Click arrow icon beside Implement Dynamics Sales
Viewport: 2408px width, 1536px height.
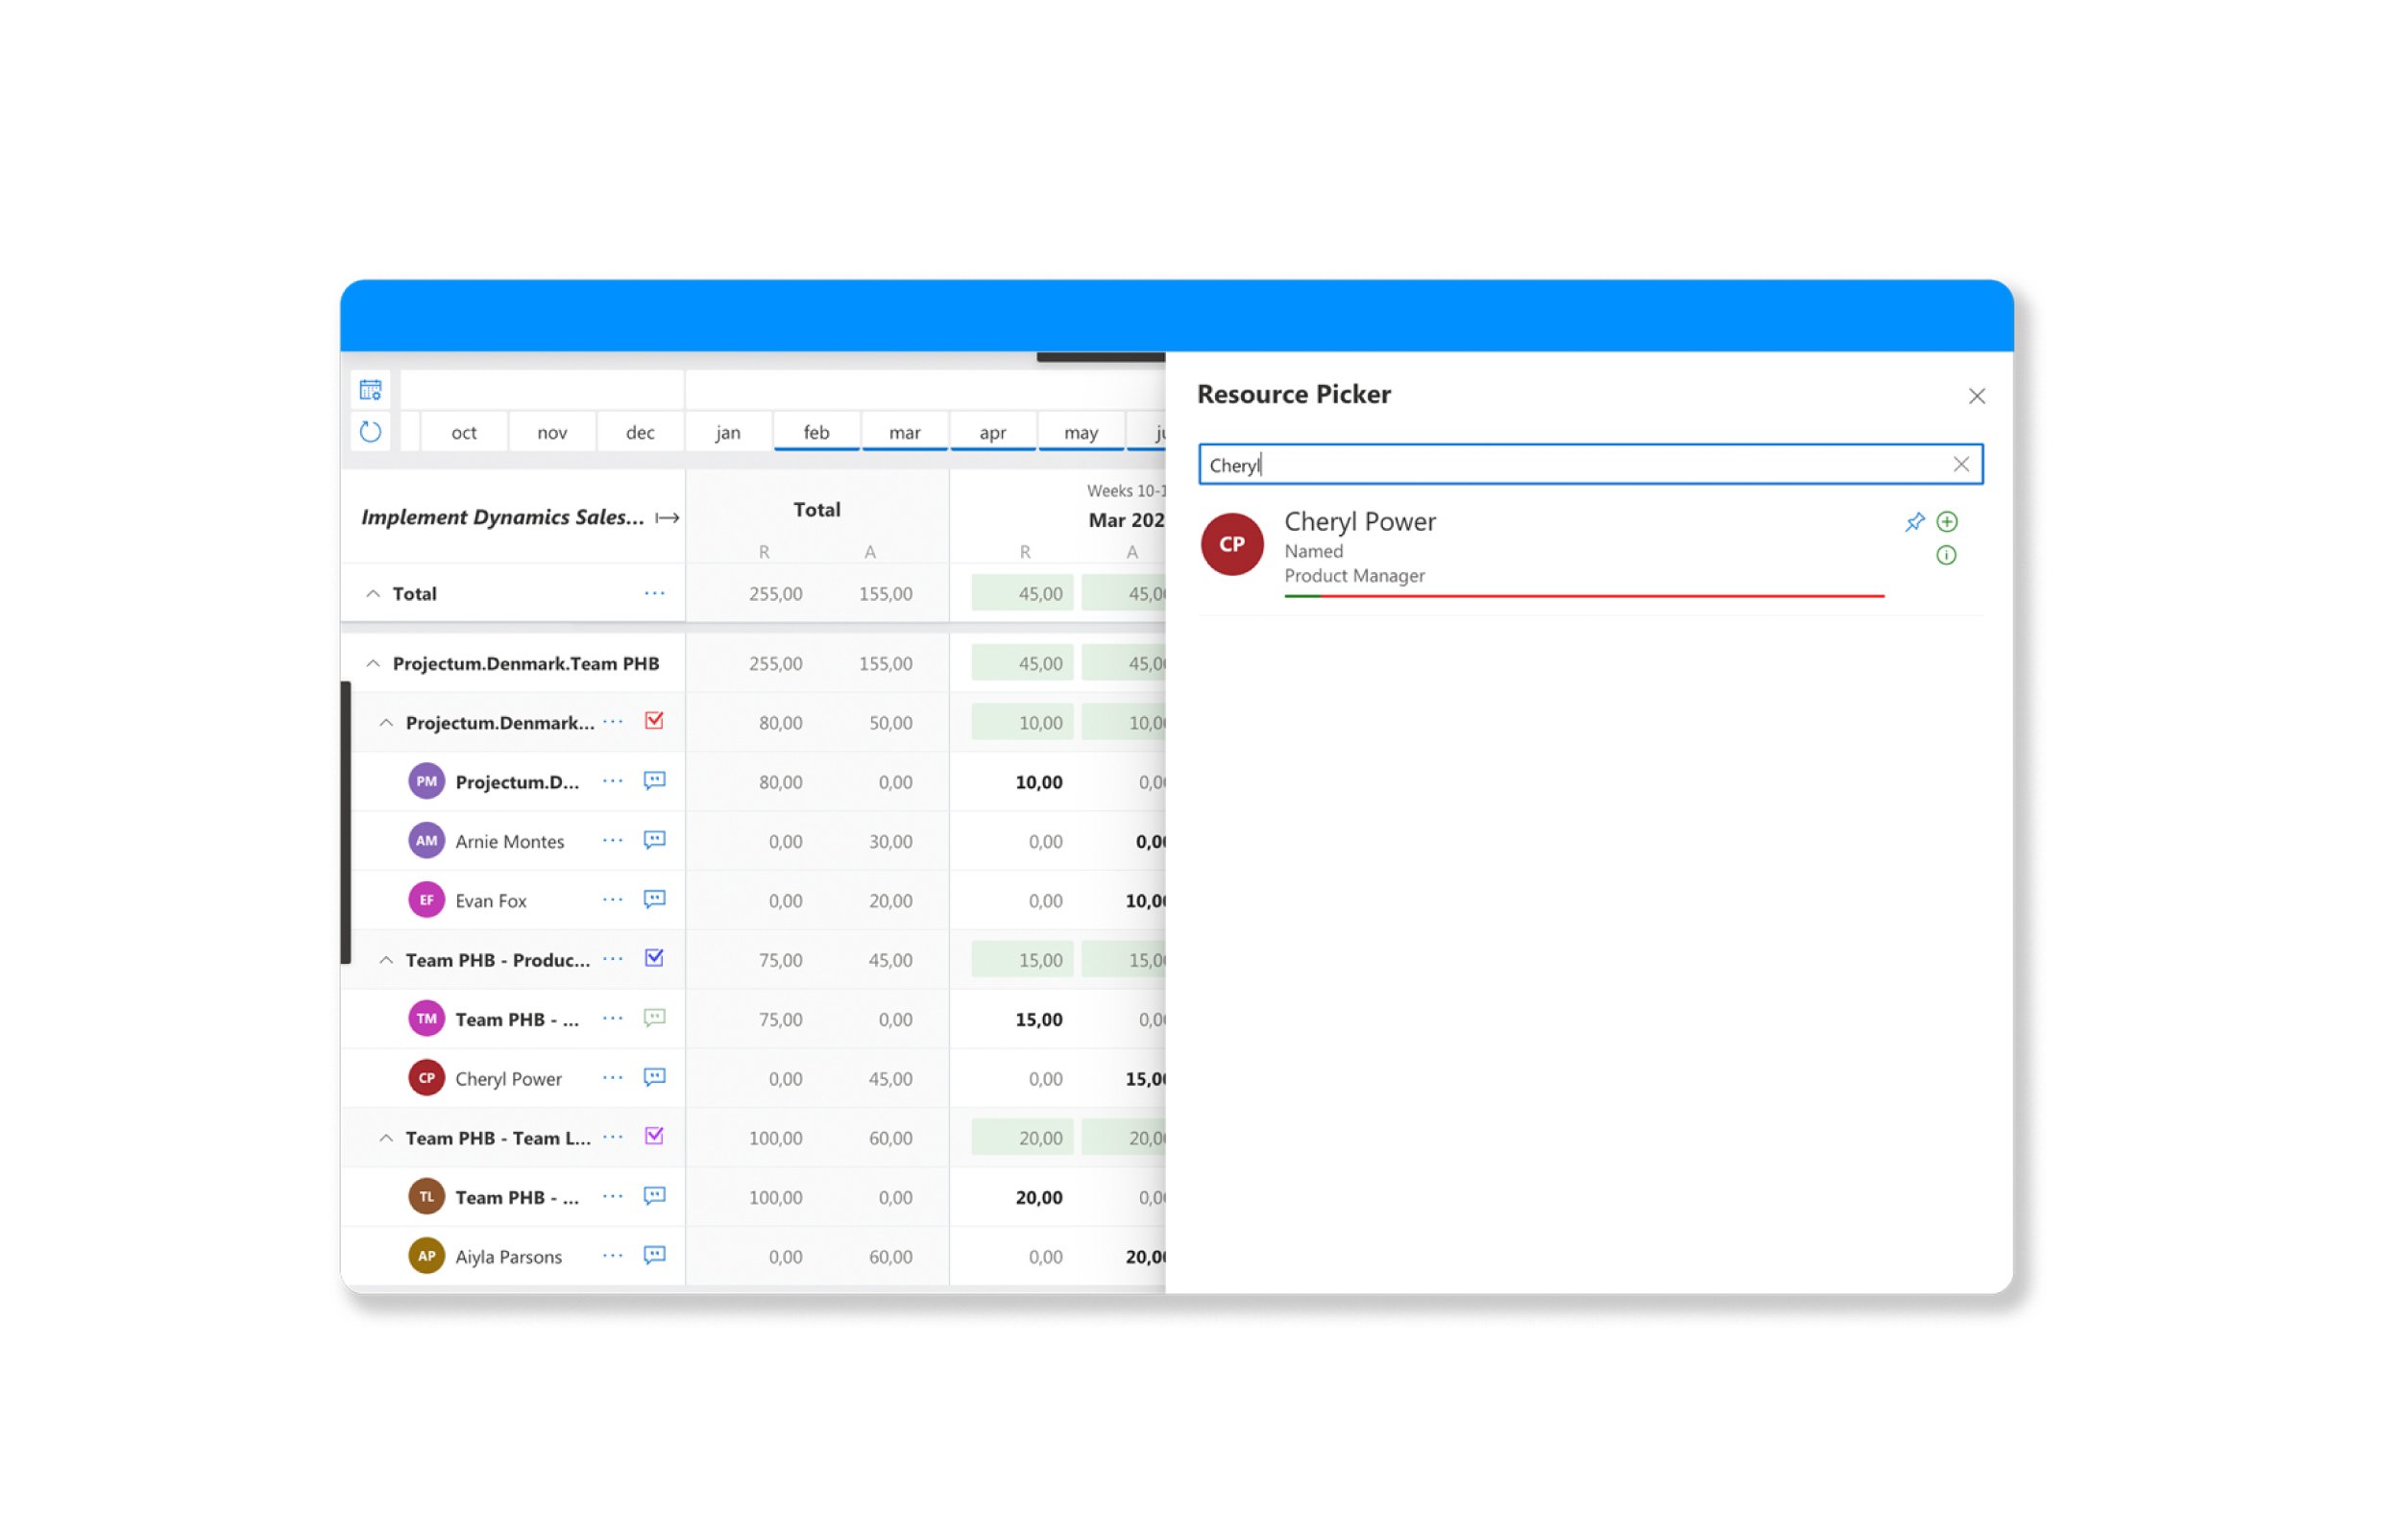pyautogui.click(x=667, y=517)
